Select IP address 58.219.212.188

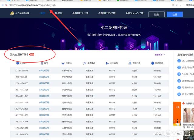(21, 109)
